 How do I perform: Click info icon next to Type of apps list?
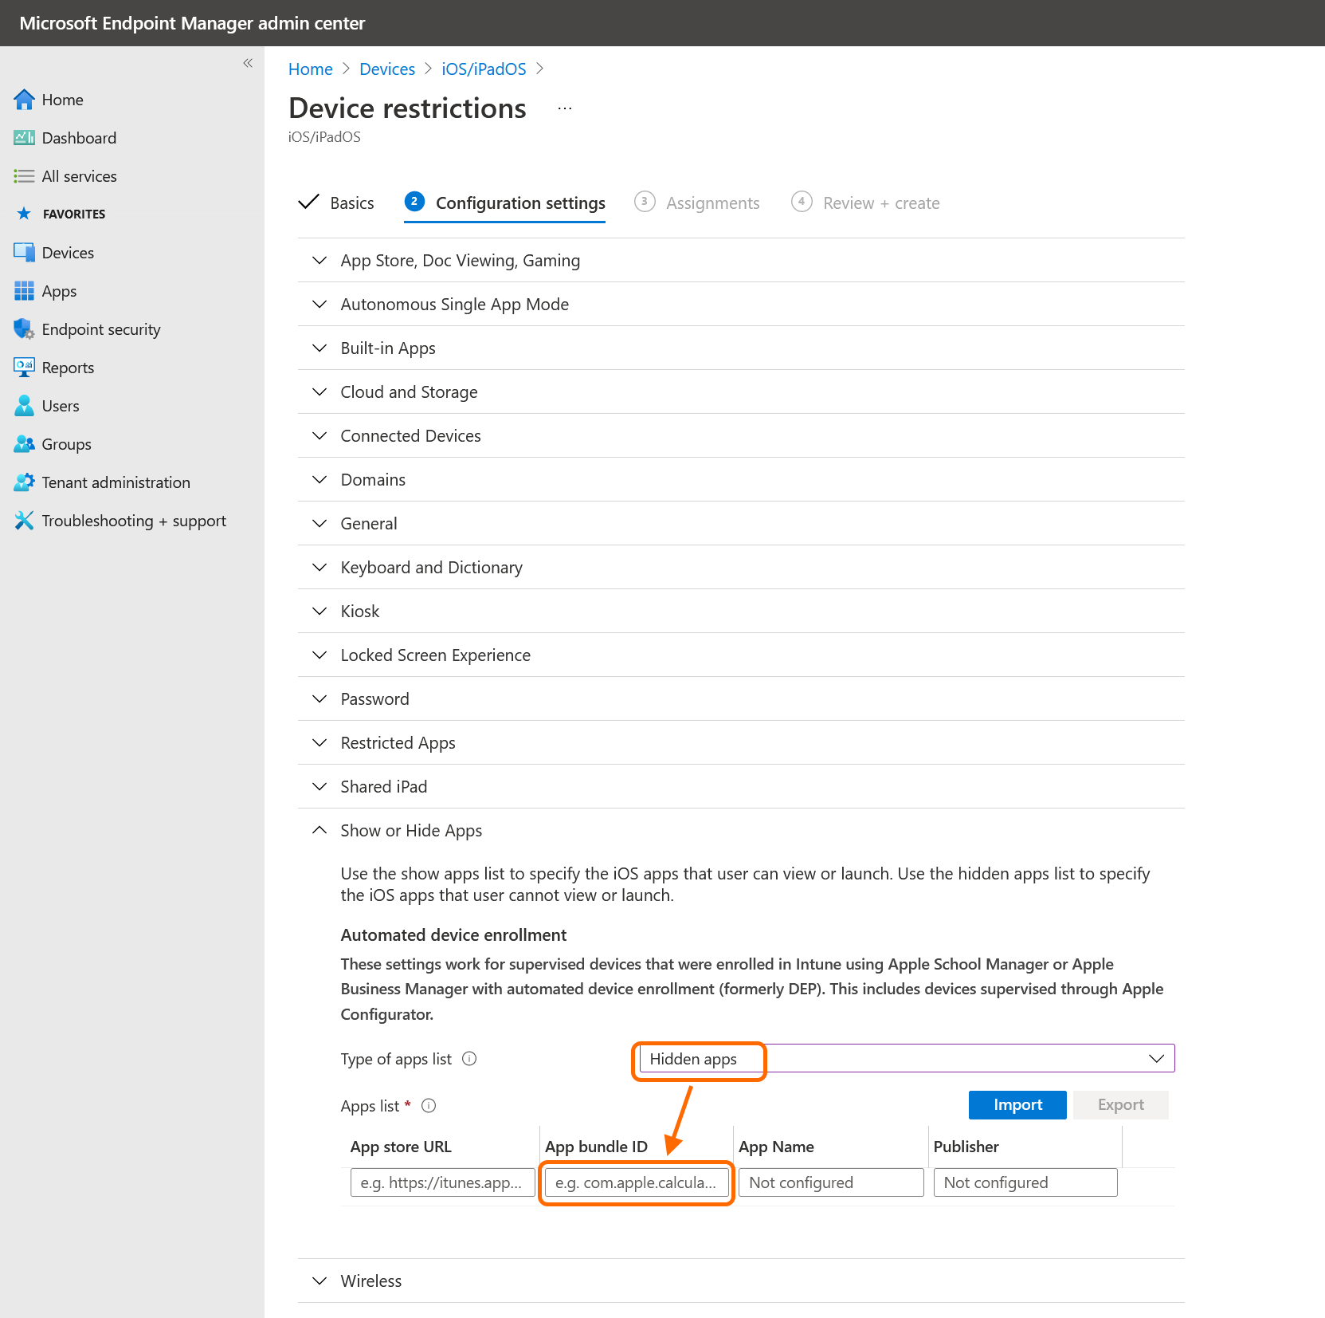click(469, 1059)
